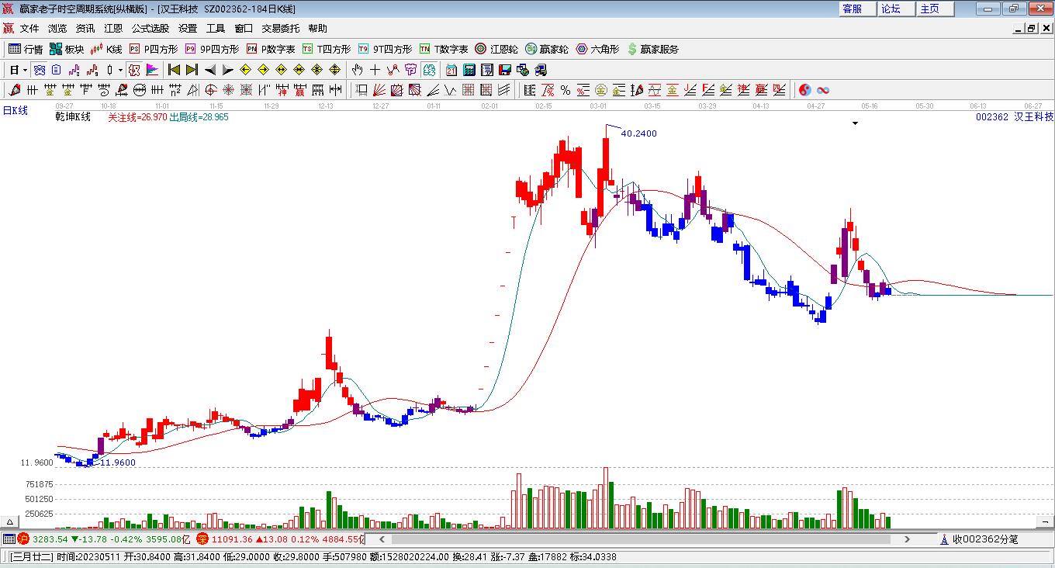Toggle the highlighted 线 chart-line icon
This screenshot has height=568, width=1055.
coord(38,70)
